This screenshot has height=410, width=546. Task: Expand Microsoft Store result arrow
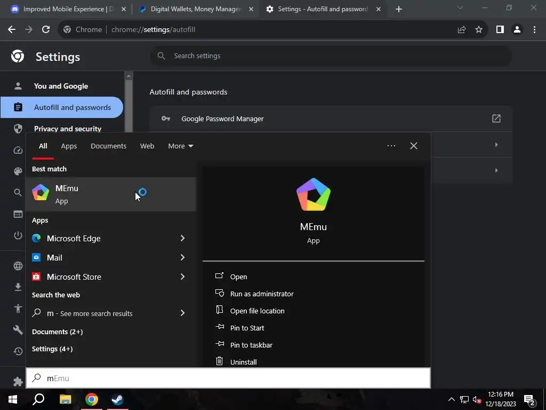click(x=182, y=277)
